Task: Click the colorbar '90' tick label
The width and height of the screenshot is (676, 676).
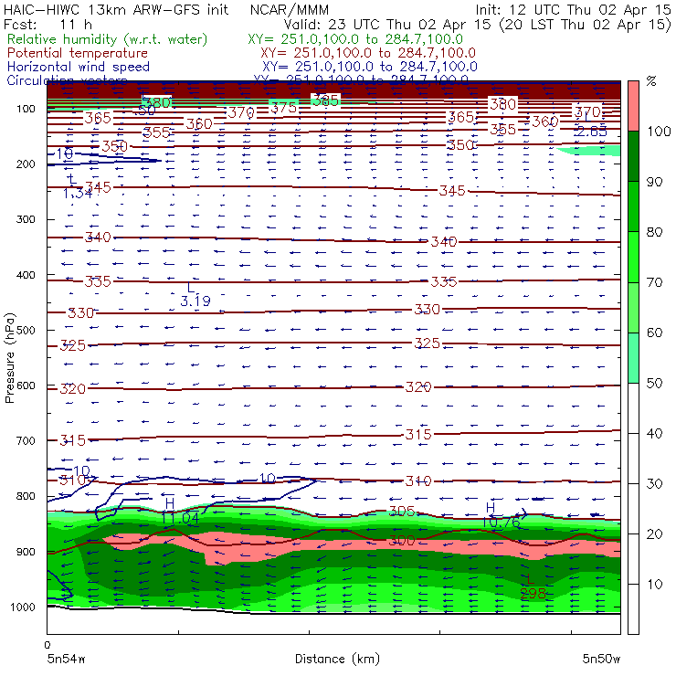Action: 654,182
